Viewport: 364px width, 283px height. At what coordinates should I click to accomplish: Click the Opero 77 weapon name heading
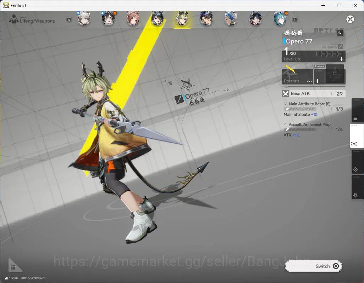click(299, 41)
